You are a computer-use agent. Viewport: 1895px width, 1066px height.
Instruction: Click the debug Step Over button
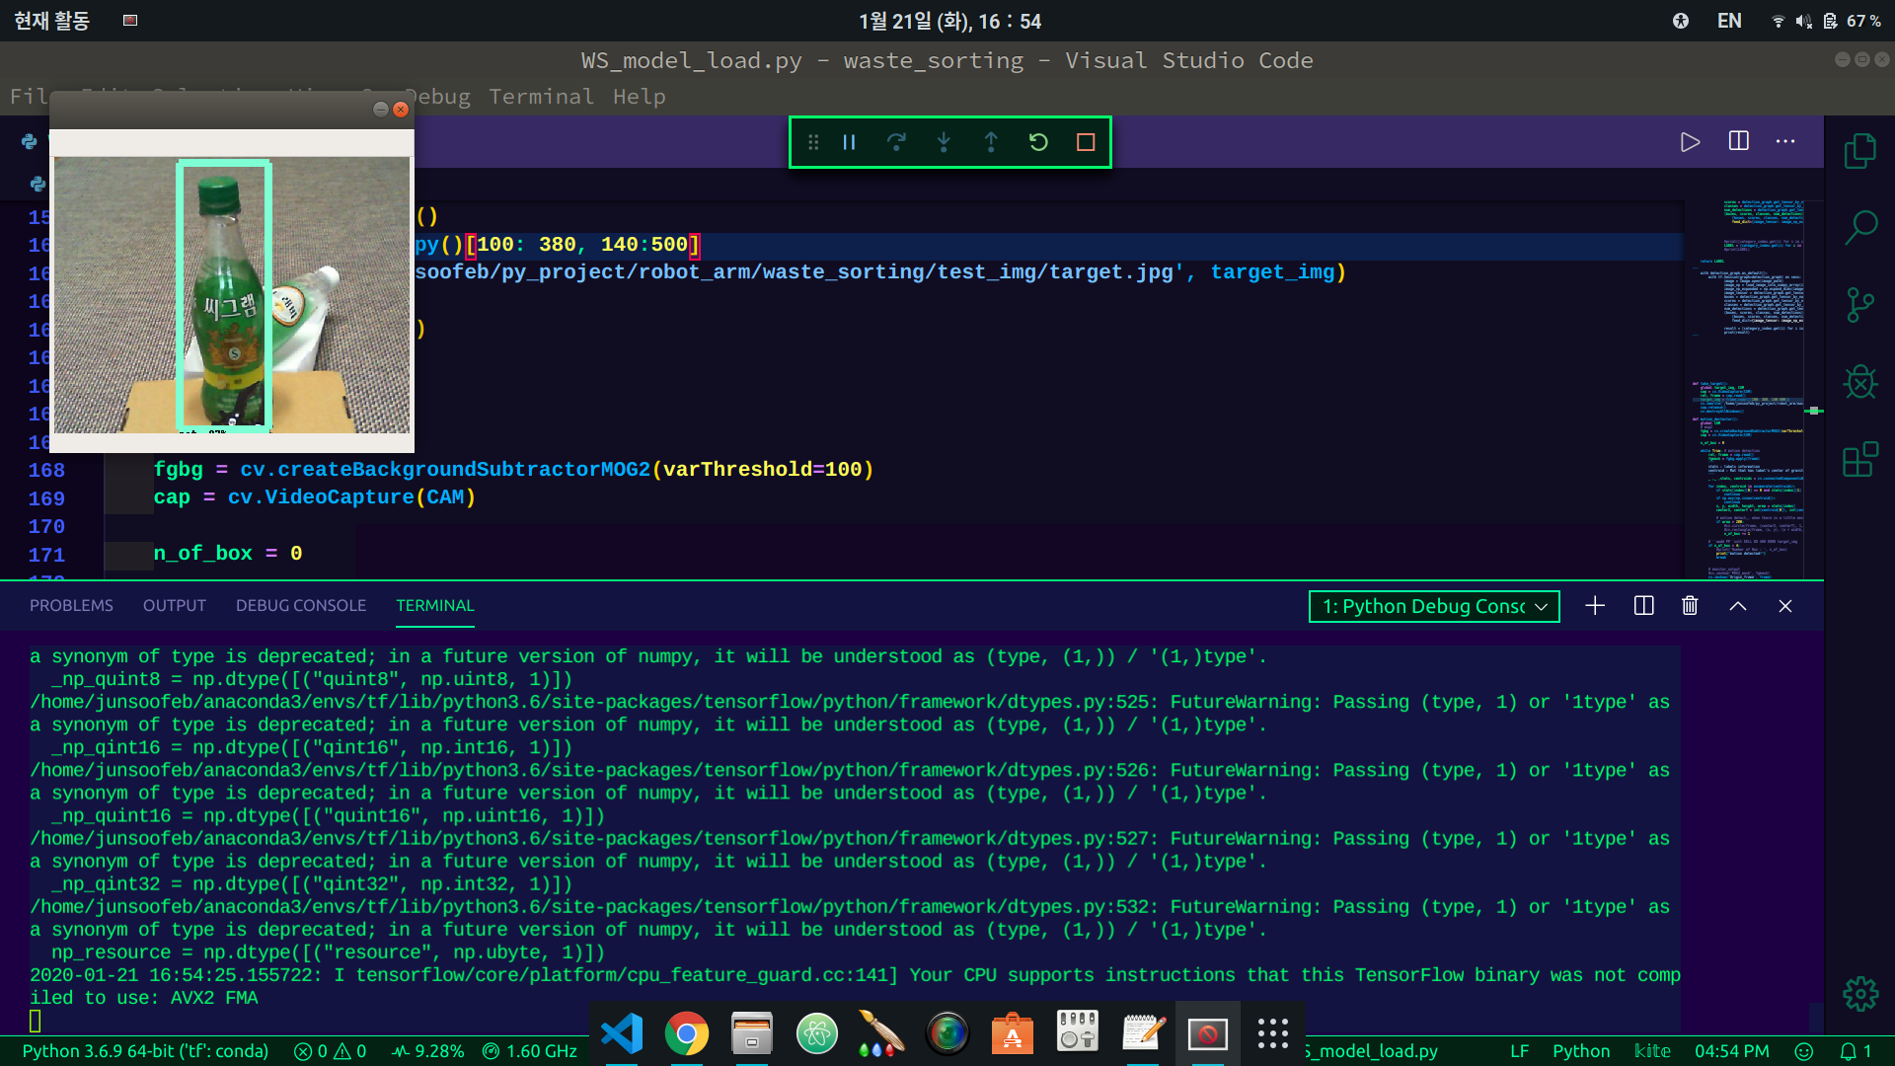[896, 142]
